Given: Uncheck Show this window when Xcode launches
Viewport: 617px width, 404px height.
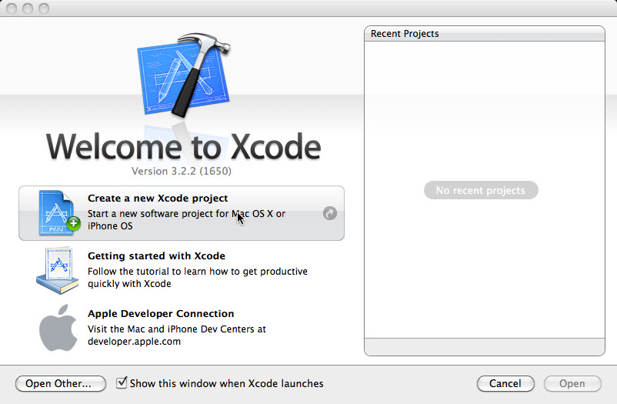Looking at the screenshot, I should [x=122, y=382].
